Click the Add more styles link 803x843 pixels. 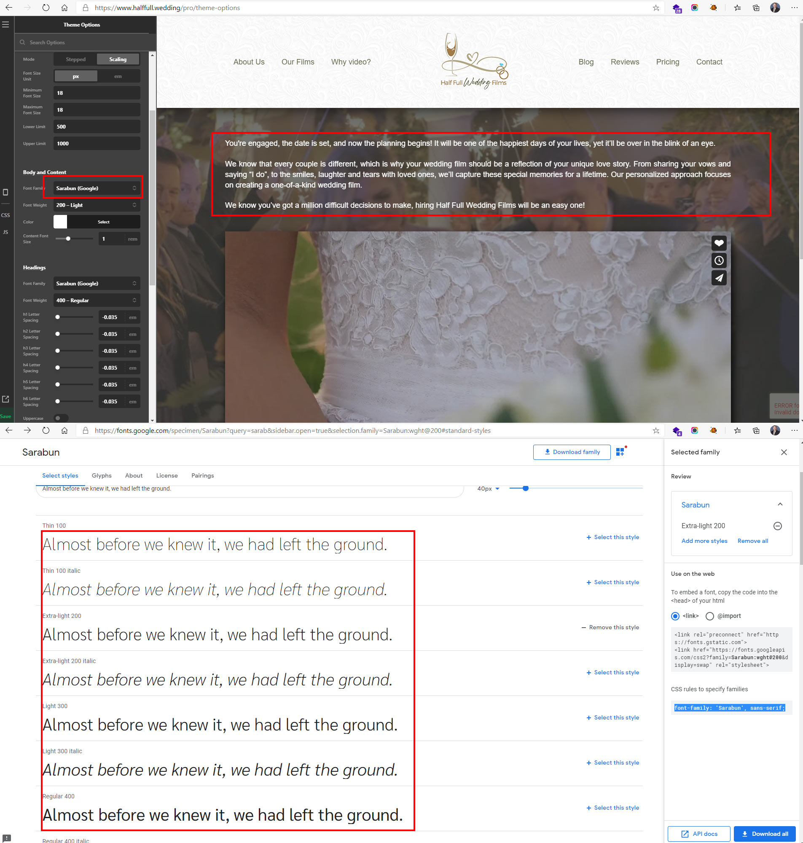(704, 541)
